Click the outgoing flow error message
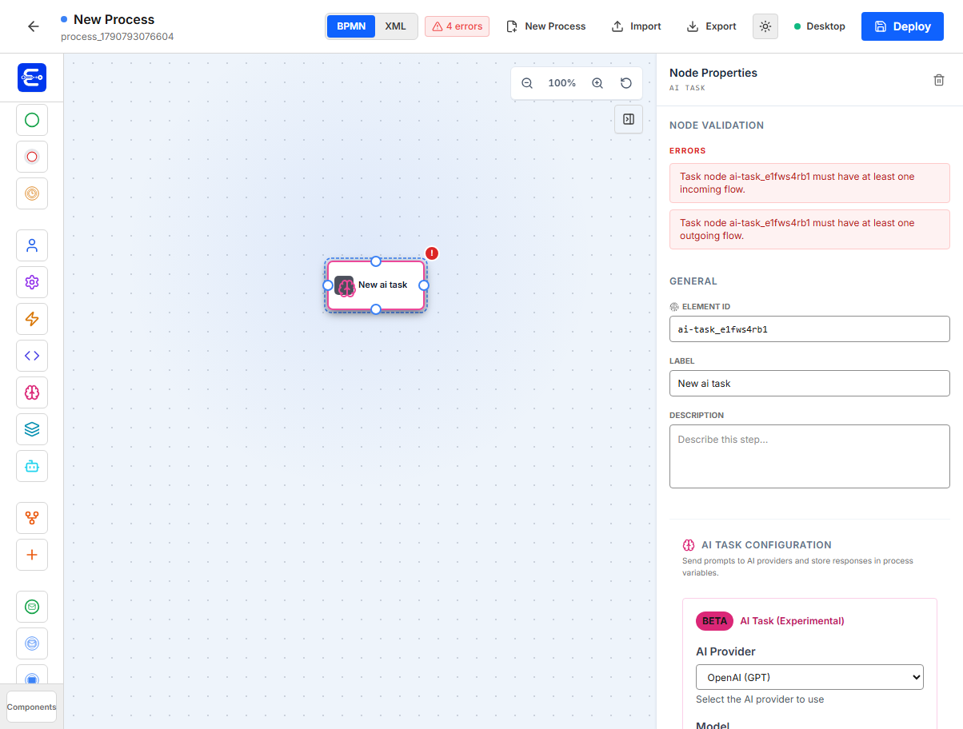Screen dimensions: 963x729 click(809, 229)
